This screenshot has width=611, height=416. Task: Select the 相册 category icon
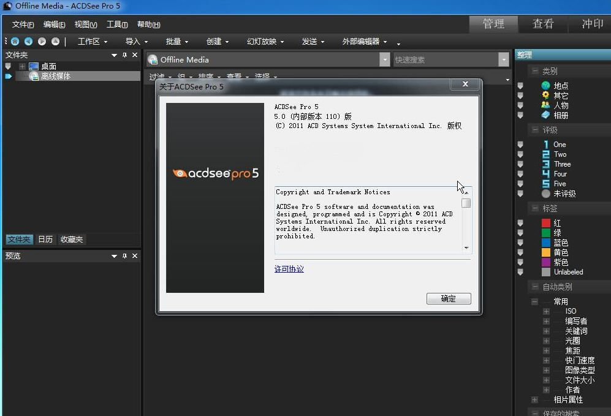click(545, 115)
